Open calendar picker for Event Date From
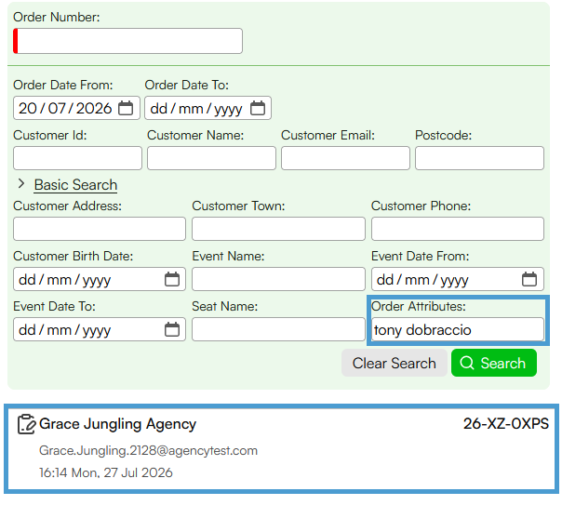 pyautogui.click(x=529, y=279)
